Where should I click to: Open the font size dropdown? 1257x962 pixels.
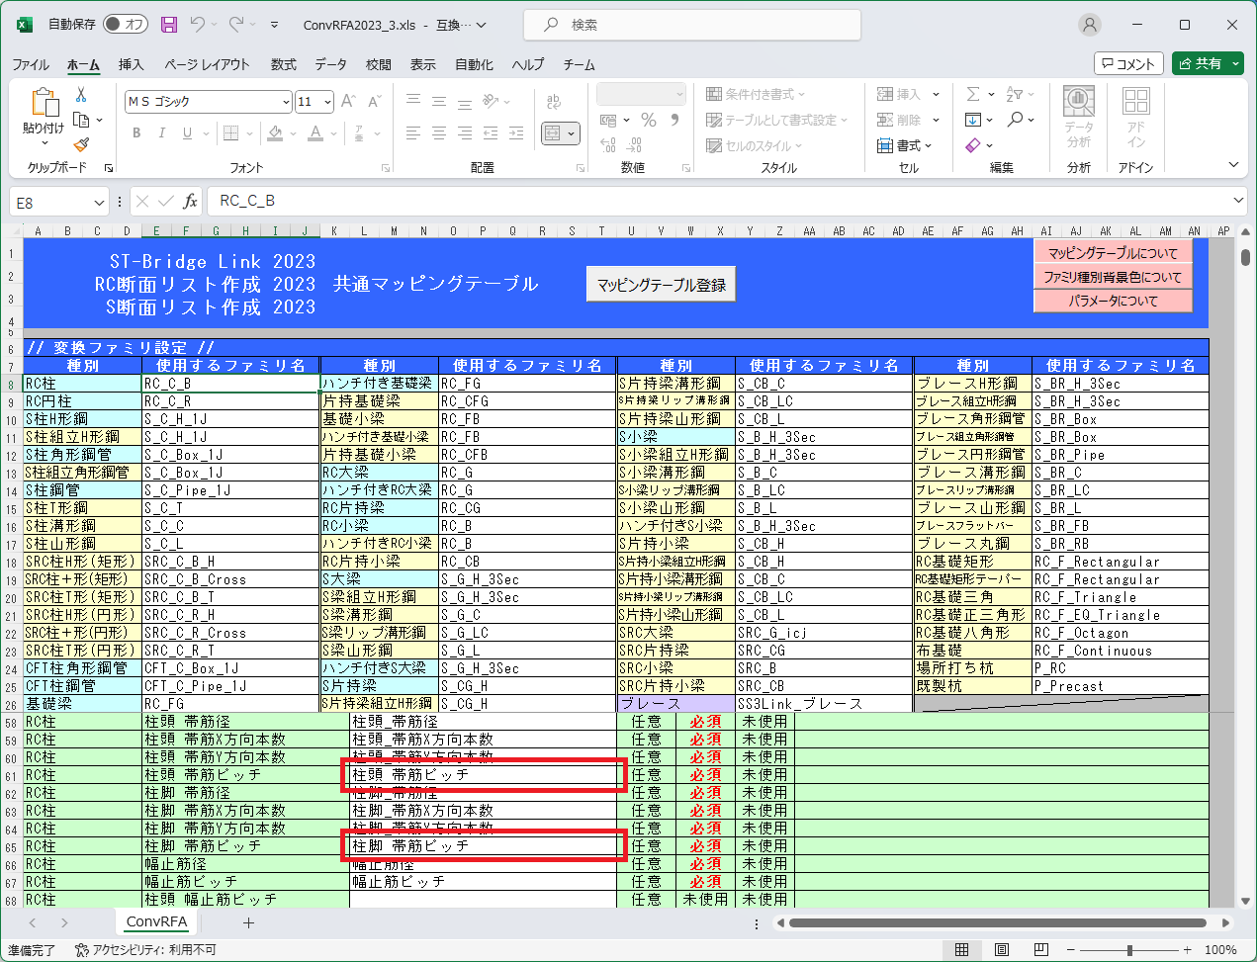tap(330, 102)
